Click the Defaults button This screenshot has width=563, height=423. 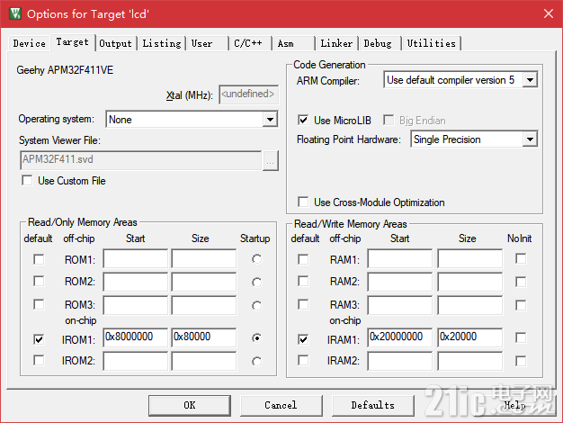pos(372,405)
